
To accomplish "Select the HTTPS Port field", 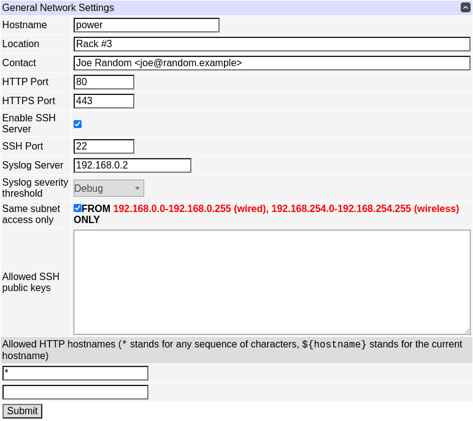I will point(104,101).
